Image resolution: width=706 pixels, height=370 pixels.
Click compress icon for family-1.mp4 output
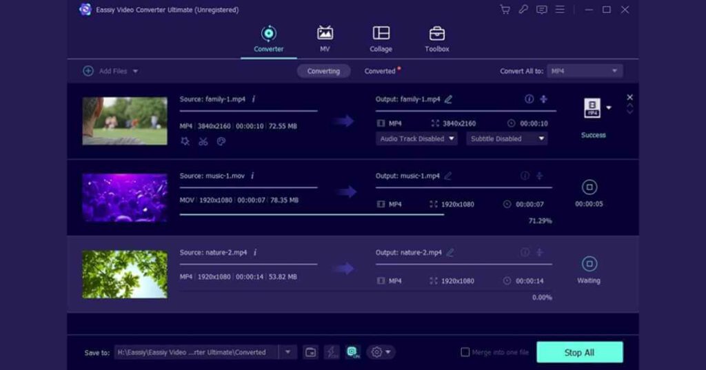(x=543, y=99)
